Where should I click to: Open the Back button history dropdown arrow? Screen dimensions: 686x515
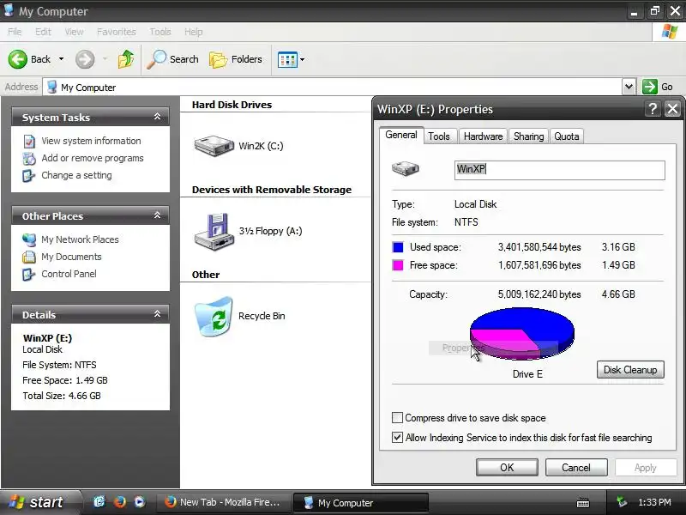pyautogui.click(x=61, y=59)
